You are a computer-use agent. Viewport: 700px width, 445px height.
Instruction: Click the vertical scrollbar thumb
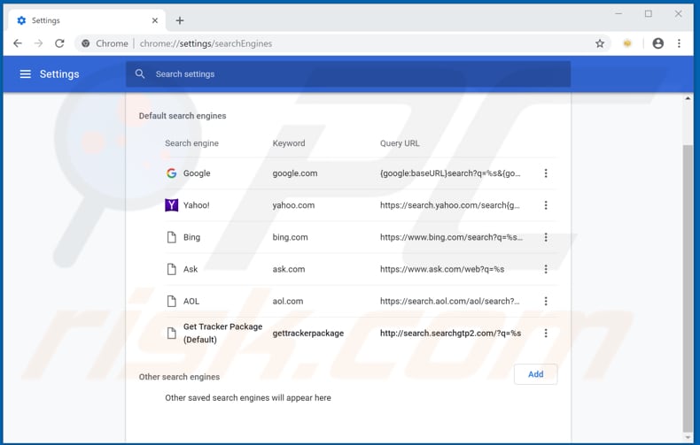pyautogui.click(x=688, y=288)
